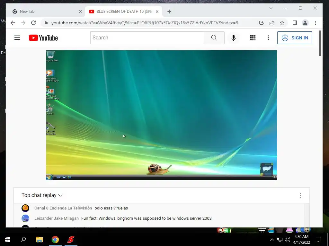The height and width of the screenshot is (246, 329).
Task: Open the YouTube guide hamburger menu
Action: (17, 38)
